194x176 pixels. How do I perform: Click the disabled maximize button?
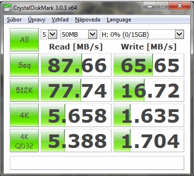pos(162,6)
